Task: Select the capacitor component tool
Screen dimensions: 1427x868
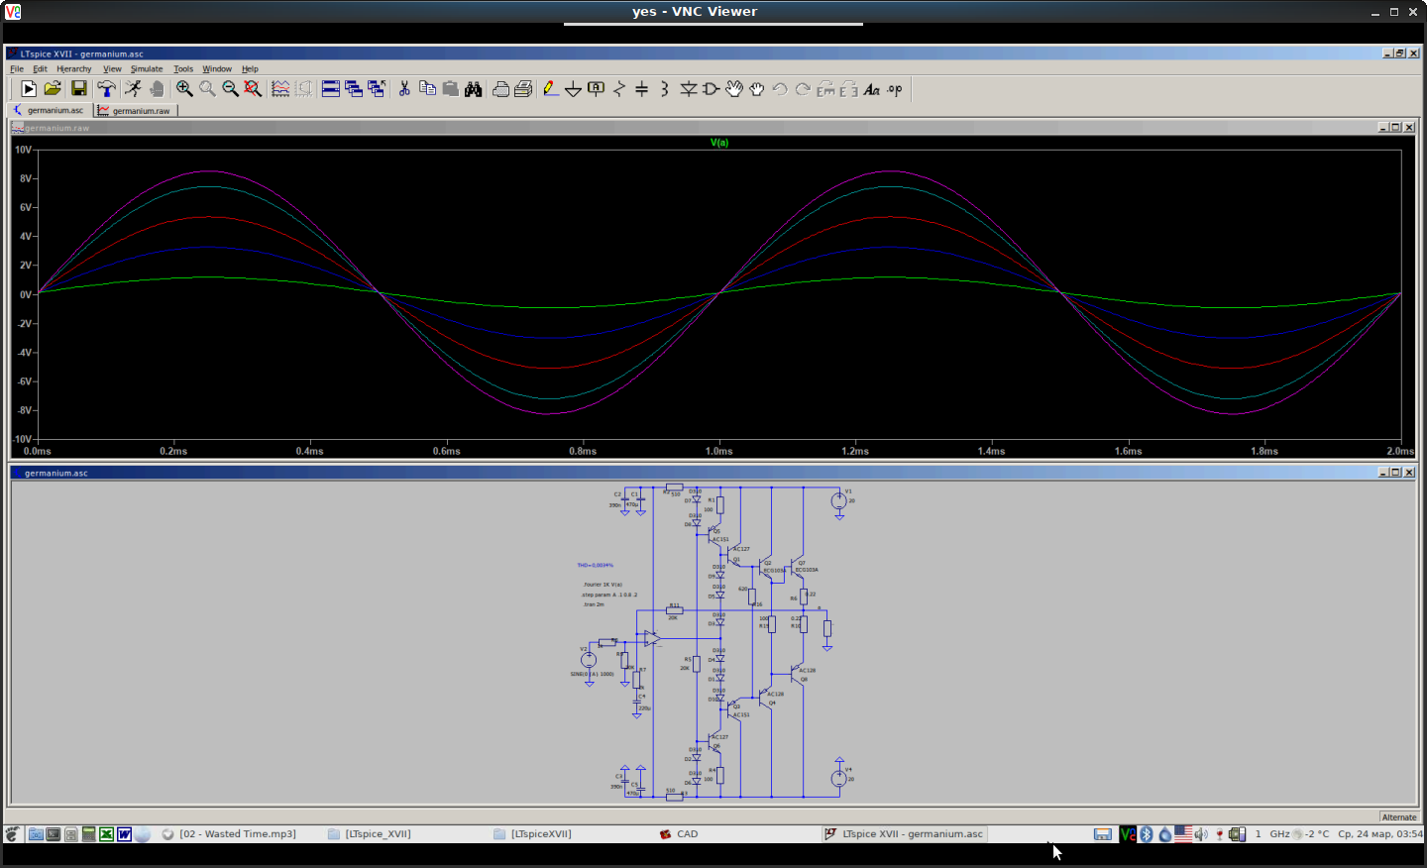Action: pyautogui.click(x=642, y=89)
